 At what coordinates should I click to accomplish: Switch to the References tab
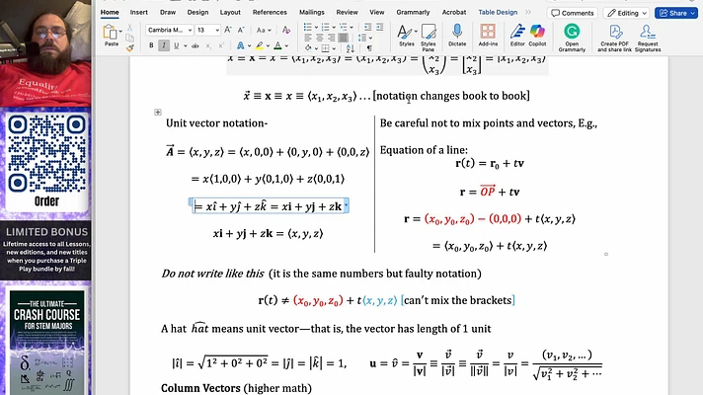pyautogui.click(x=270, y=12)
